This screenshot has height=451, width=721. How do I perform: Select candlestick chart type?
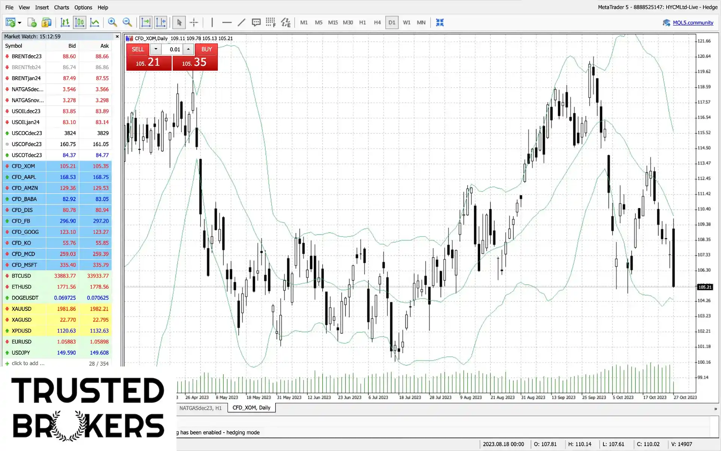point(80,23)
